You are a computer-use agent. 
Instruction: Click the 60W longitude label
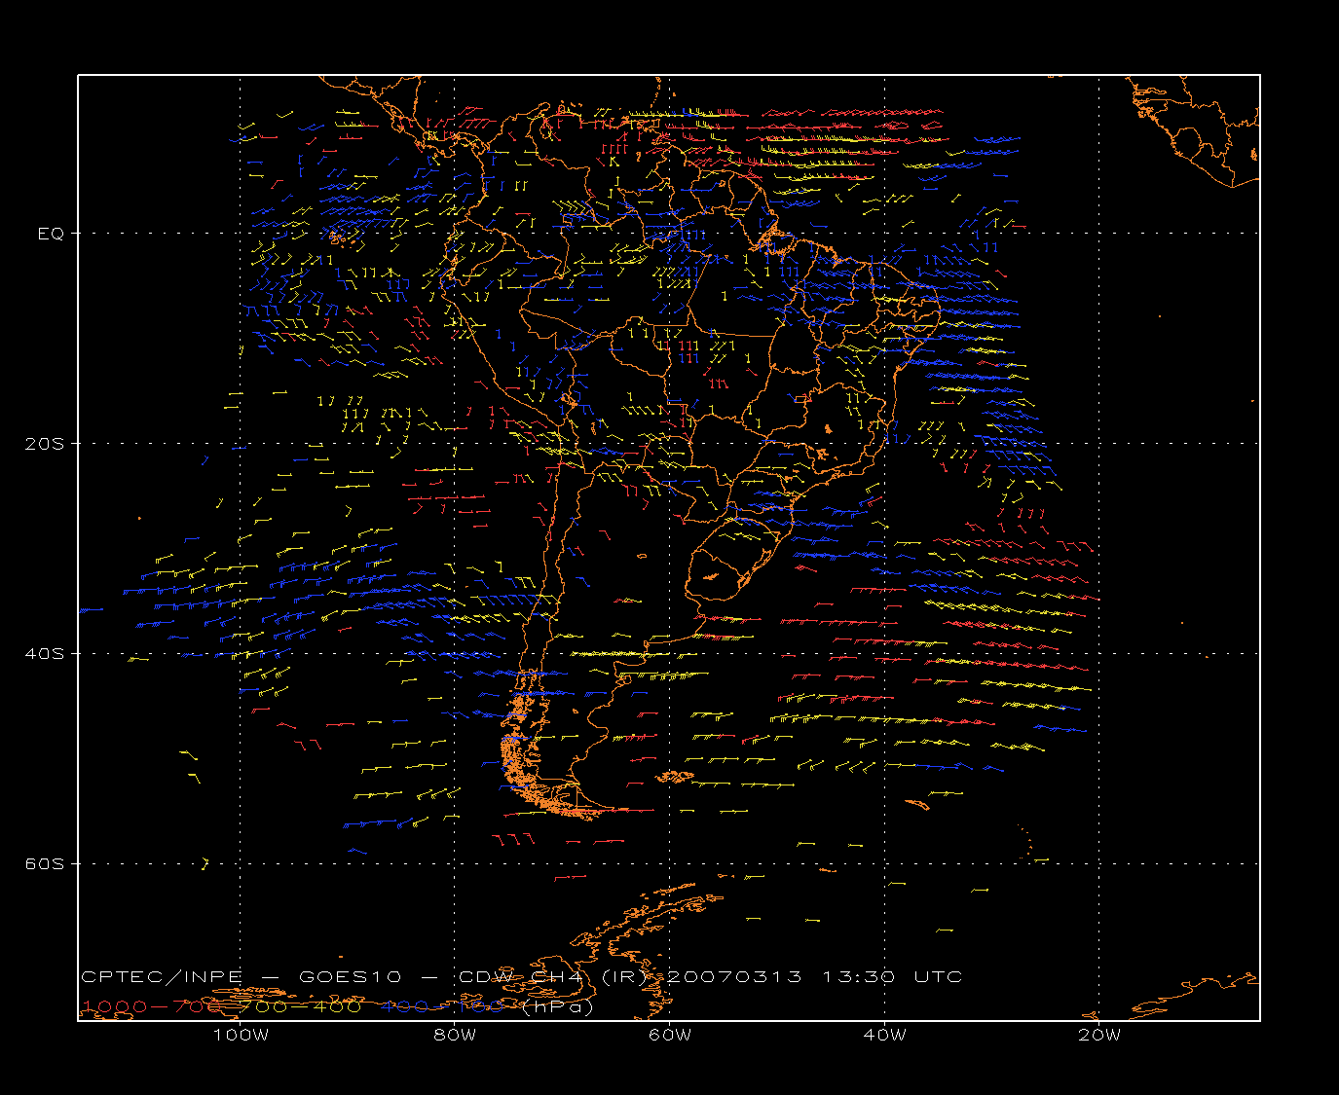(670, 1035)
